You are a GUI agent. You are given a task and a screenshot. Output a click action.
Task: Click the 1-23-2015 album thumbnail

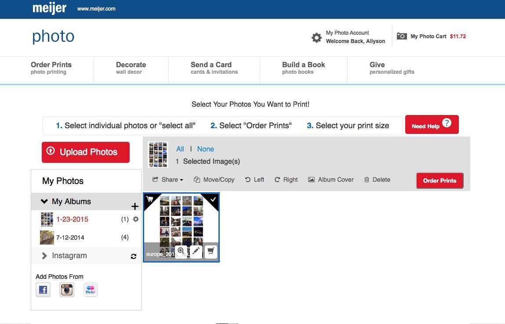(47, 220)
